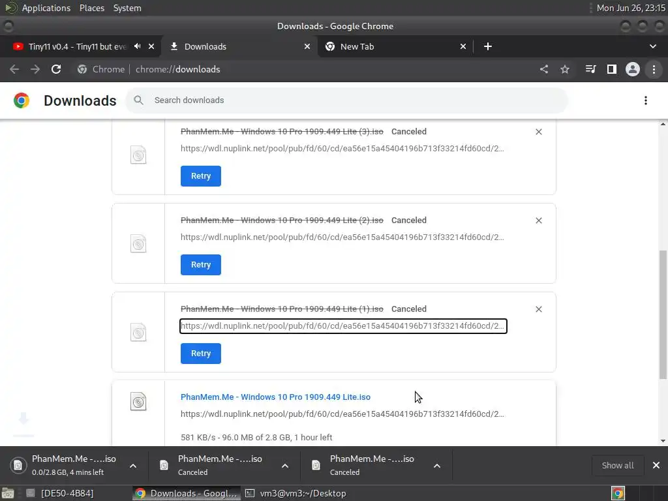Viewport: 668px width, 501px height.
Task: Click Show all in the download shelf
Action: coord(617,466)
